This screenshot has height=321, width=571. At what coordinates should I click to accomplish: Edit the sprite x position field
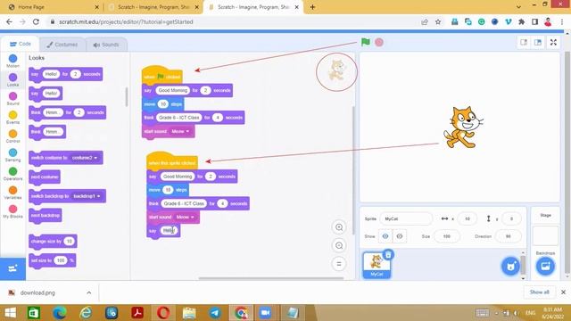[x=468, y=218]
